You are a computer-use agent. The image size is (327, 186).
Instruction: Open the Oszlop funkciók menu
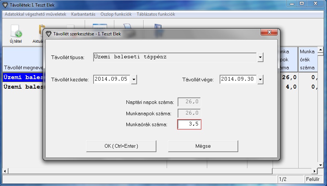point(116,14)
